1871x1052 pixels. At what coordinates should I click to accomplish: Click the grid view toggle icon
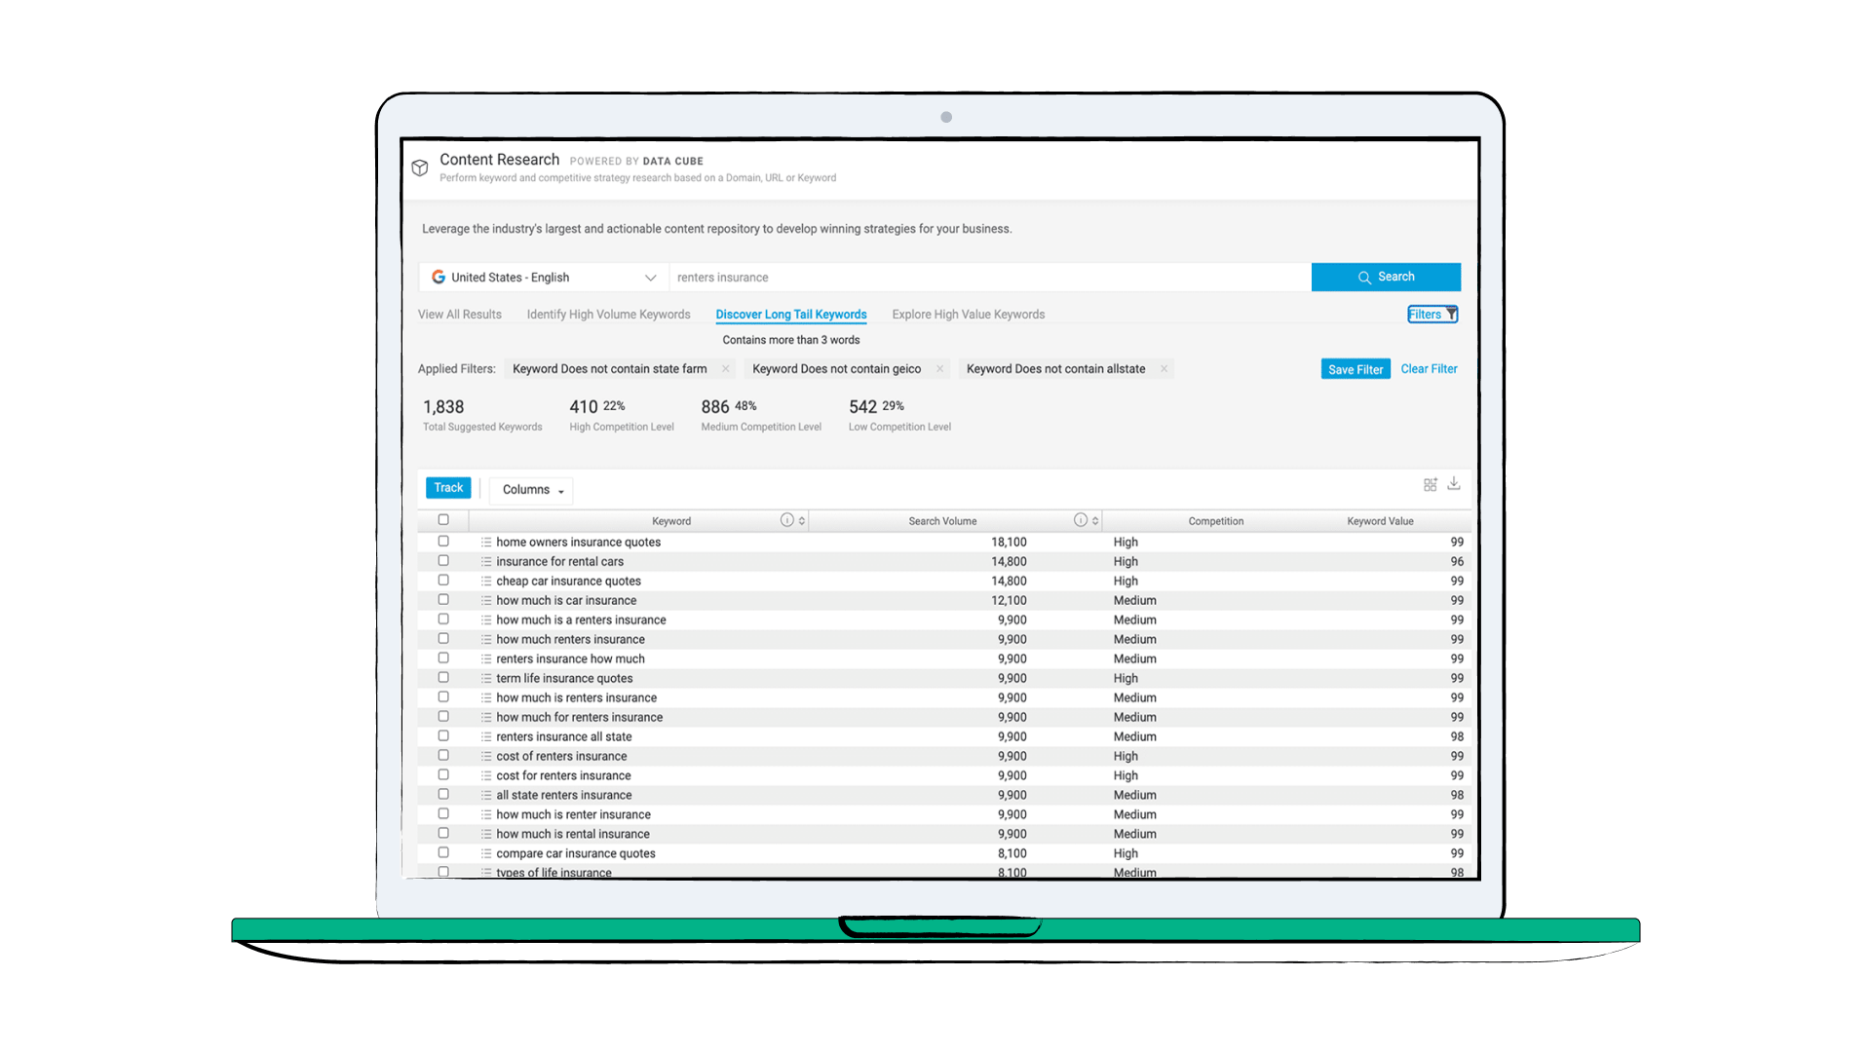click(x=1431, y=484)
